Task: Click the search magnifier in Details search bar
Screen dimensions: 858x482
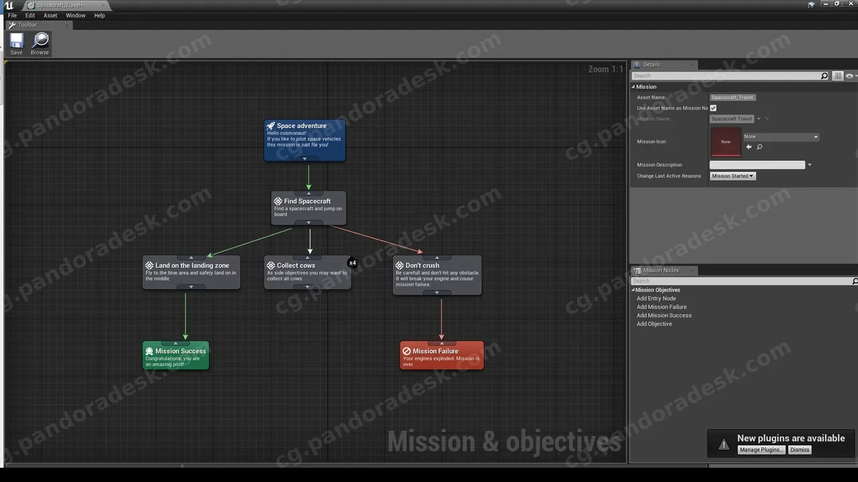Action: click(x=824, y=76)
